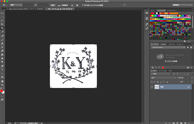Select the Zoom tool
This screenshot has height=124, width=194.
point(2,85)
